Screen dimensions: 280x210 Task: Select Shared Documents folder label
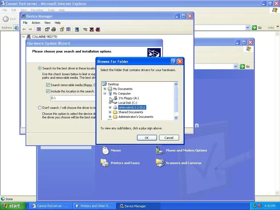pos(131,112)
